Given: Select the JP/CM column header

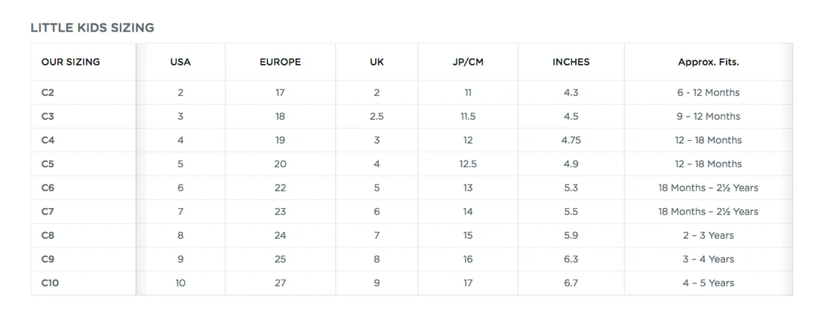Looking at the screenshot, I should 468,62.
